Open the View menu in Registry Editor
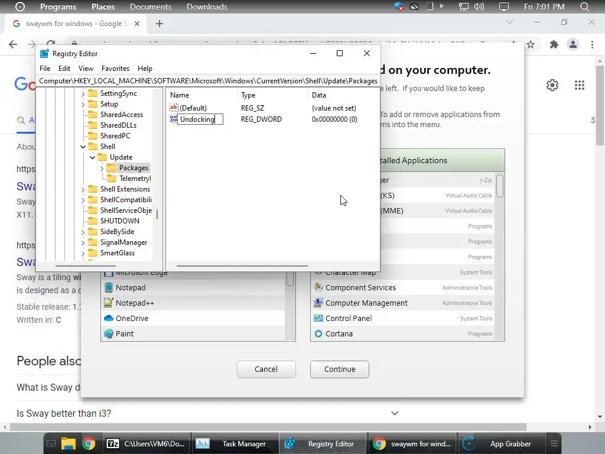 pos(86,69)
